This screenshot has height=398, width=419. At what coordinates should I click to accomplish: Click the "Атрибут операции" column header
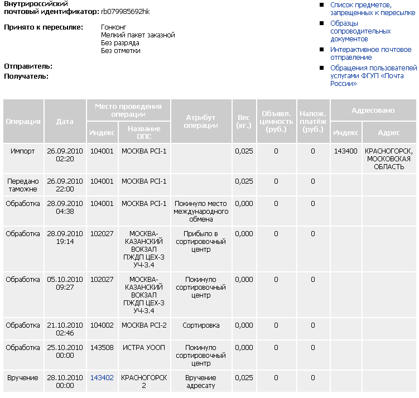pos(201,121)
